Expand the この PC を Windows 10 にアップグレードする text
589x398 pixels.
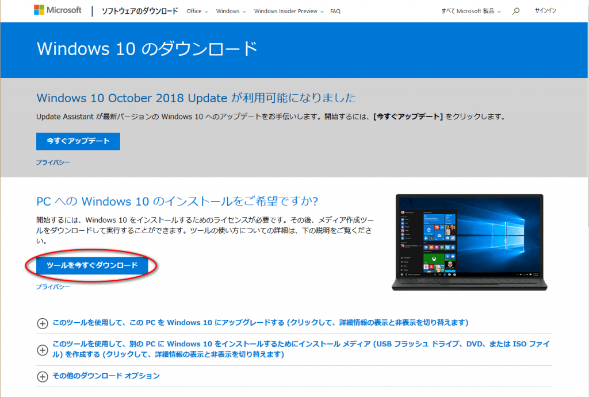pos(260,322)
